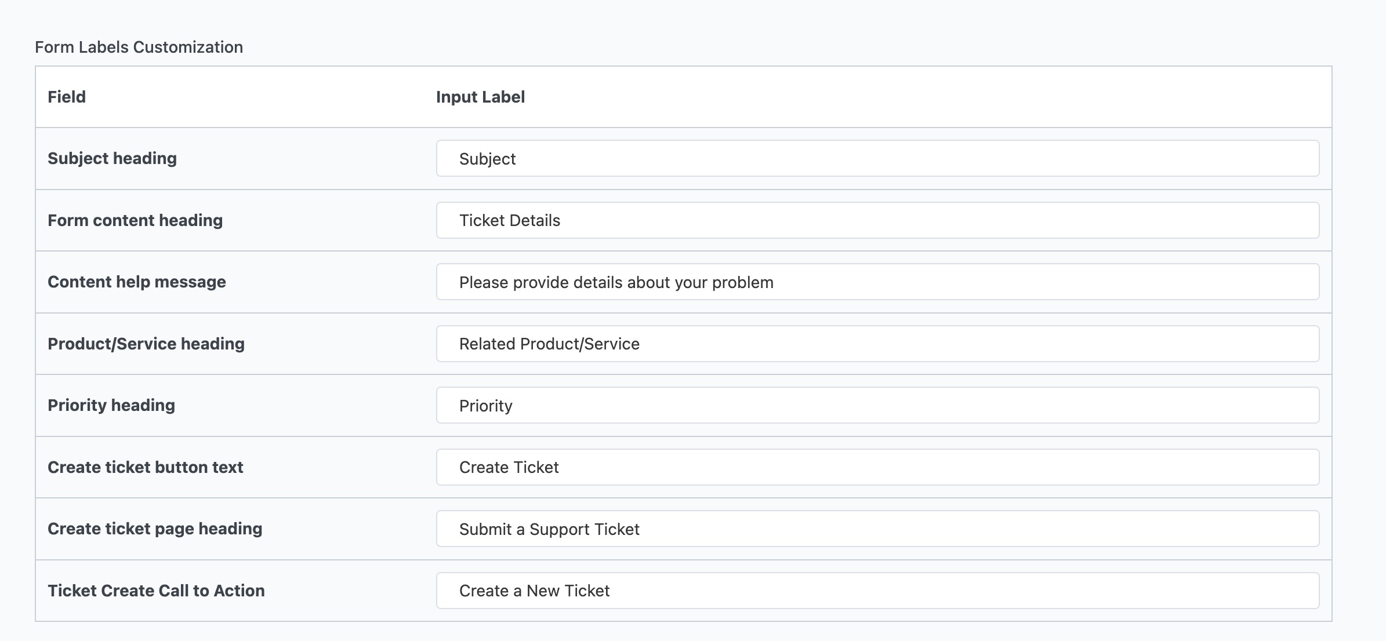
Task: Select the Create ticket button text label
Action: (146, 467)
